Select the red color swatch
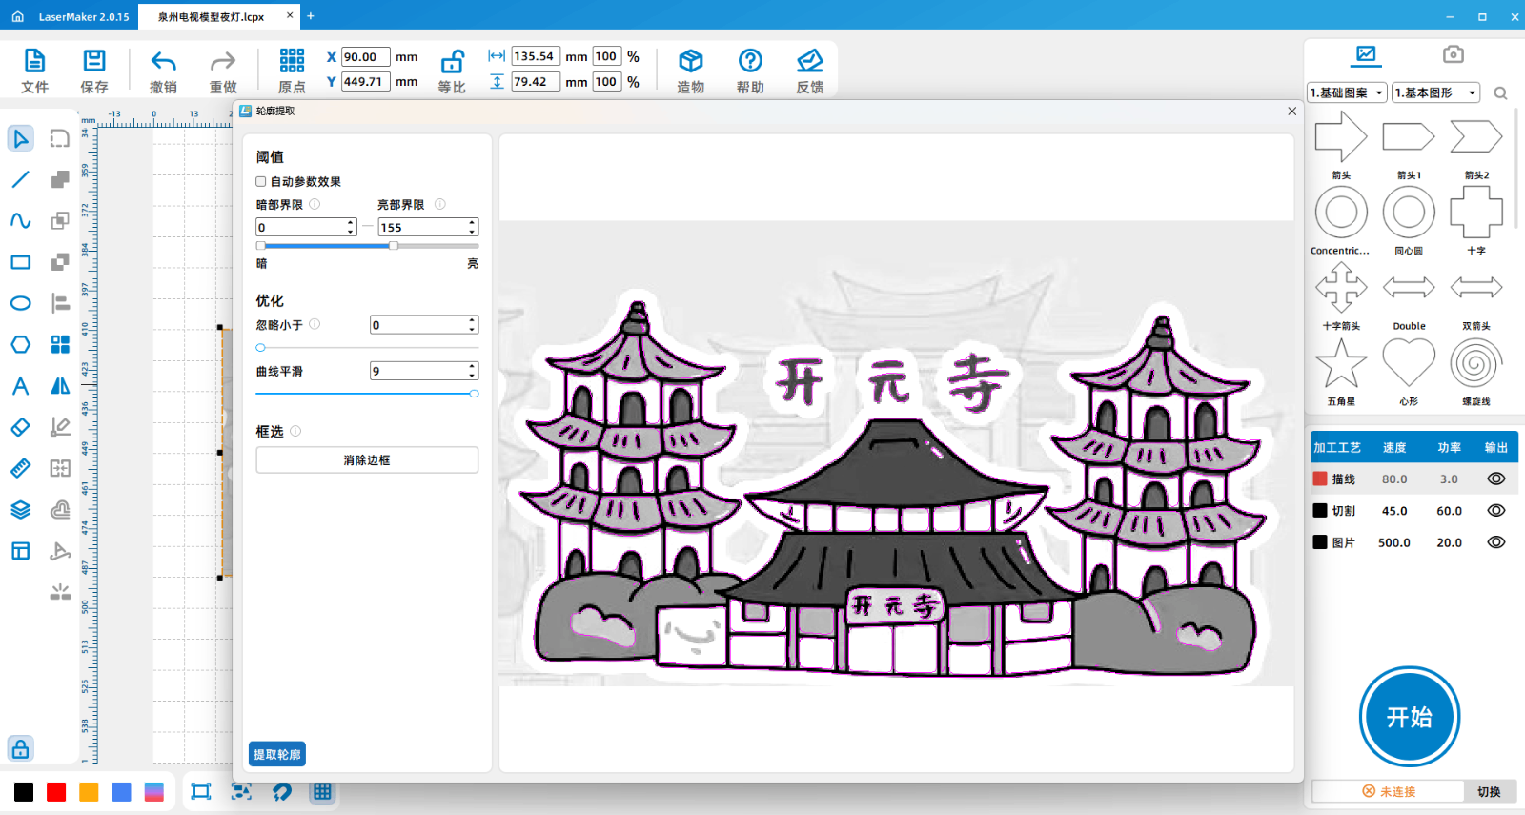1525x815 pixels. click(x=56, y=792)
